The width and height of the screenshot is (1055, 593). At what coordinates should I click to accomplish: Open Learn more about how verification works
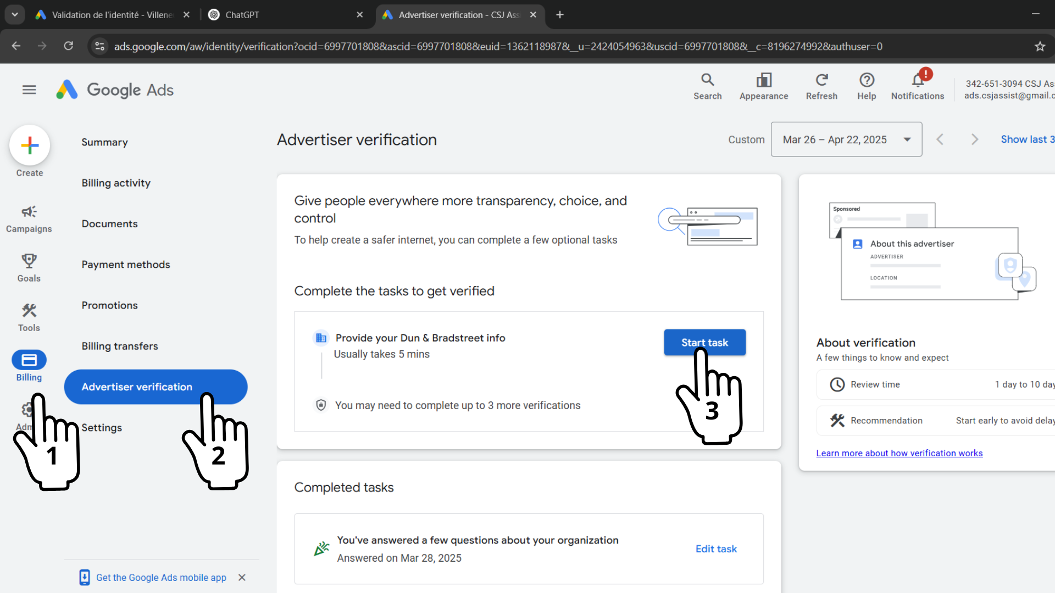pos(899,453)
